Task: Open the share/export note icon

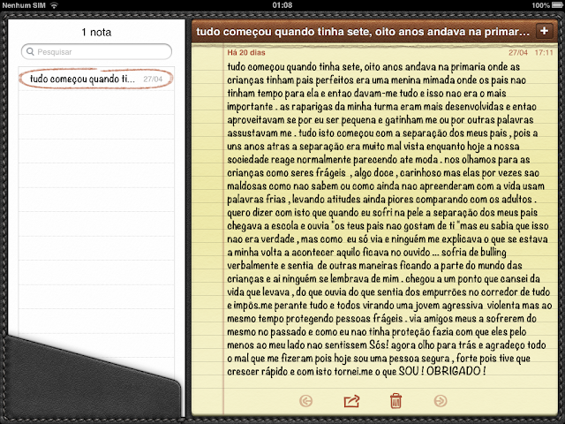Action: (x=351, y=401)
